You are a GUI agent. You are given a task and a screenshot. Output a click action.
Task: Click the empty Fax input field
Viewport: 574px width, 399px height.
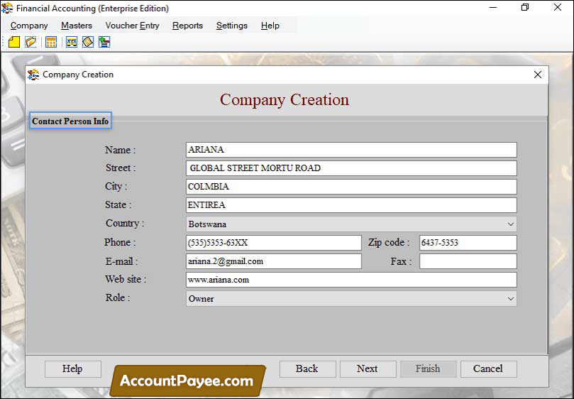468,261
